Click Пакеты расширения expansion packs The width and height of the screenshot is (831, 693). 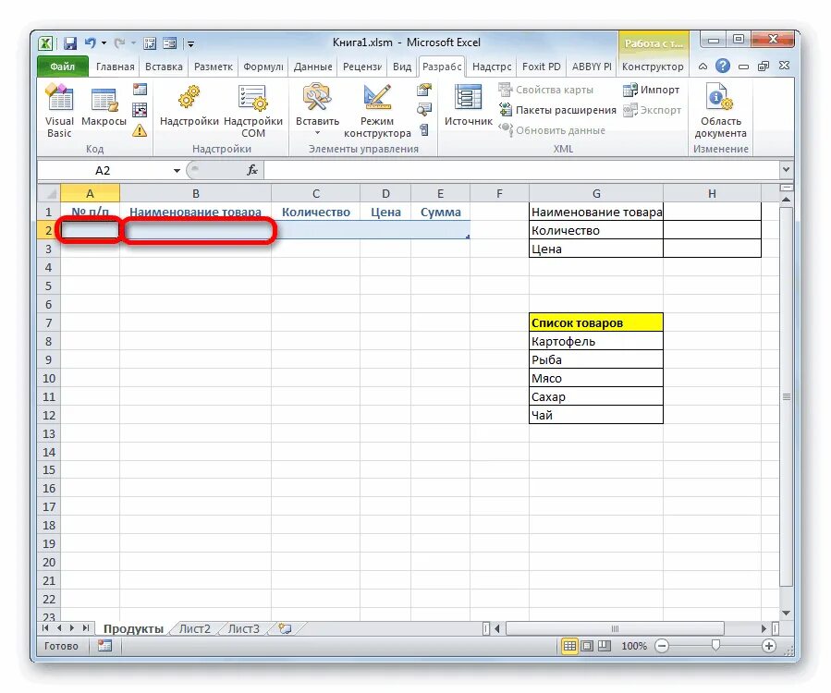point(557,110)
